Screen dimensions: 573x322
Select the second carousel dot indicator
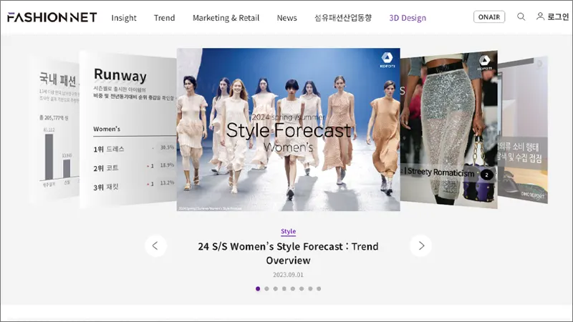click(266, 289)
